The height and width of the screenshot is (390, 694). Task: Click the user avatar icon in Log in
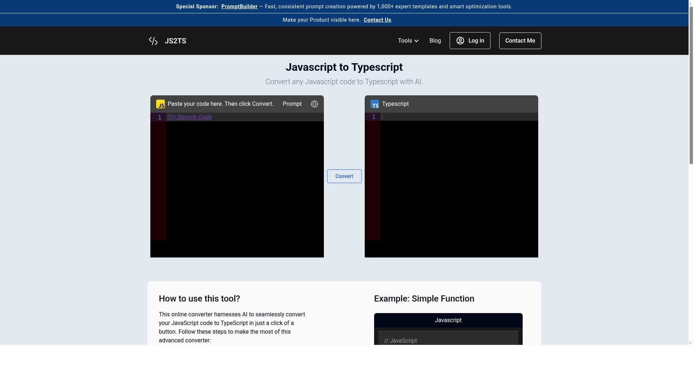pyautogui.click(x=460, y=41)
